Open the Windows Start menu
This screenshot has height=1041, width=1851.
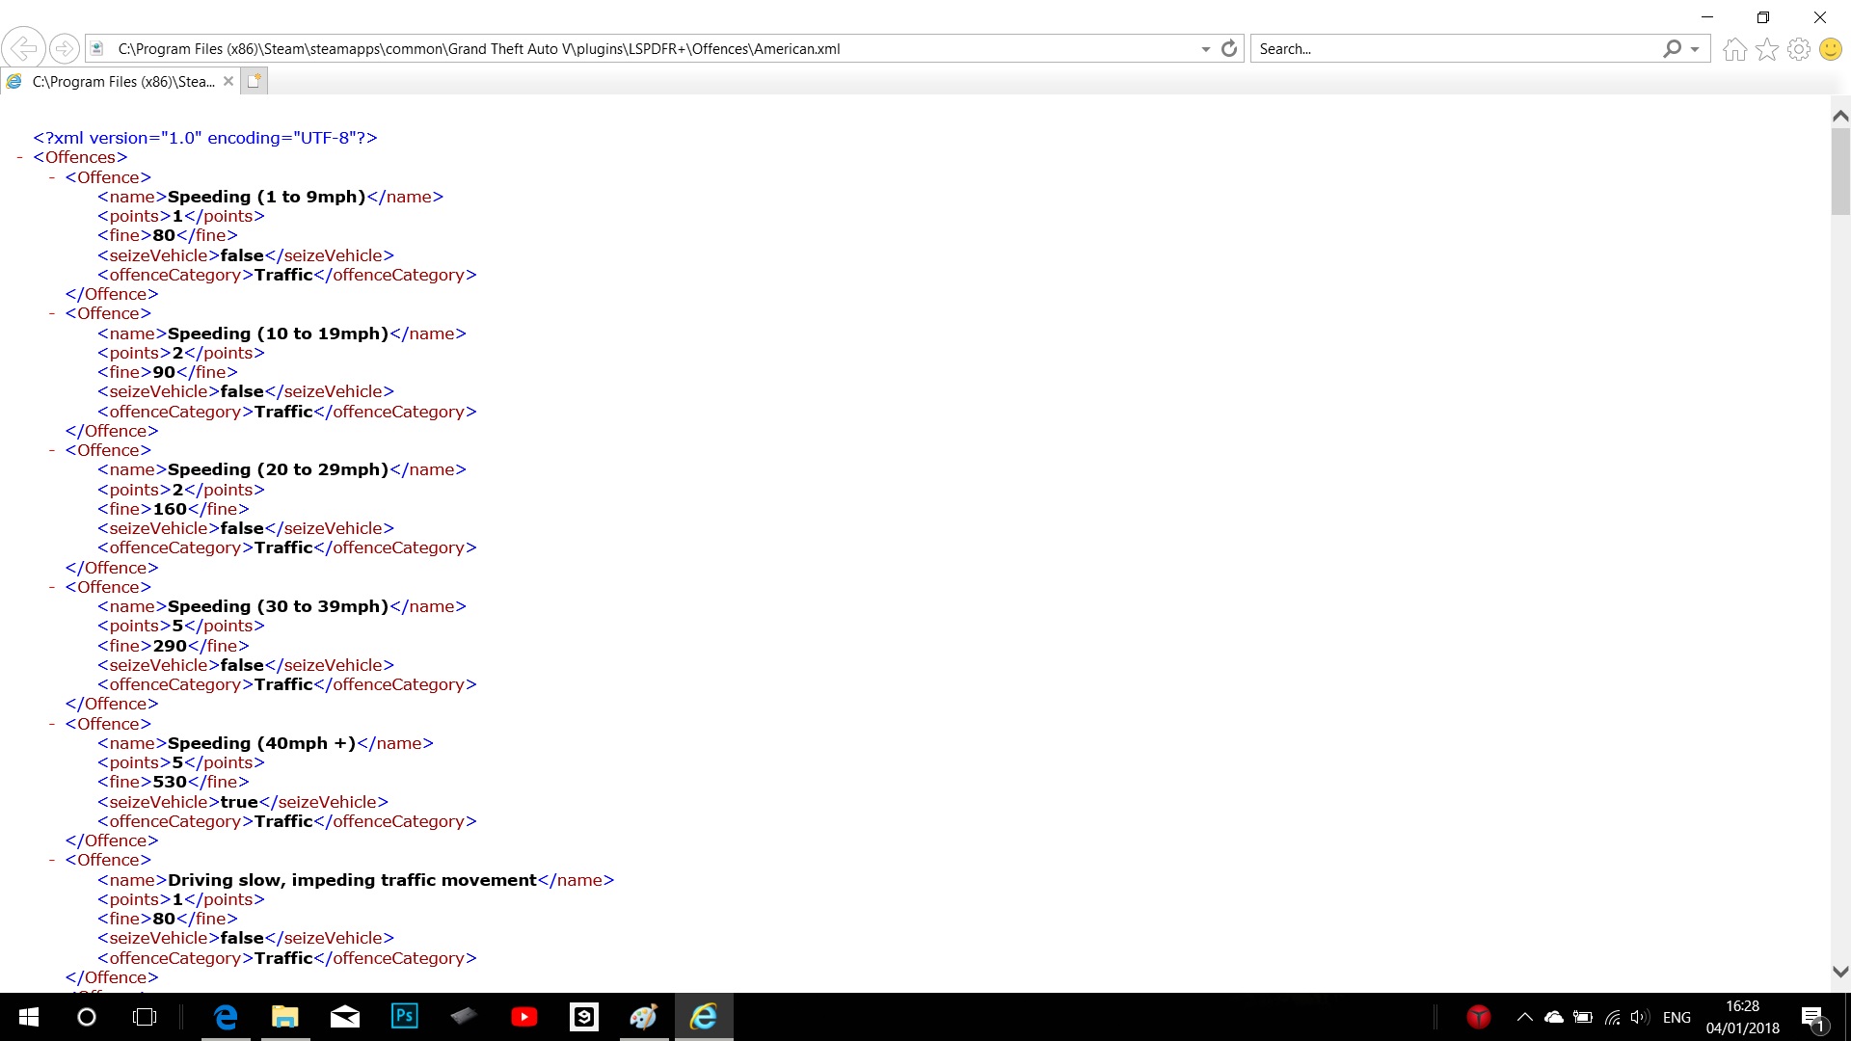tap(29, 1017)
